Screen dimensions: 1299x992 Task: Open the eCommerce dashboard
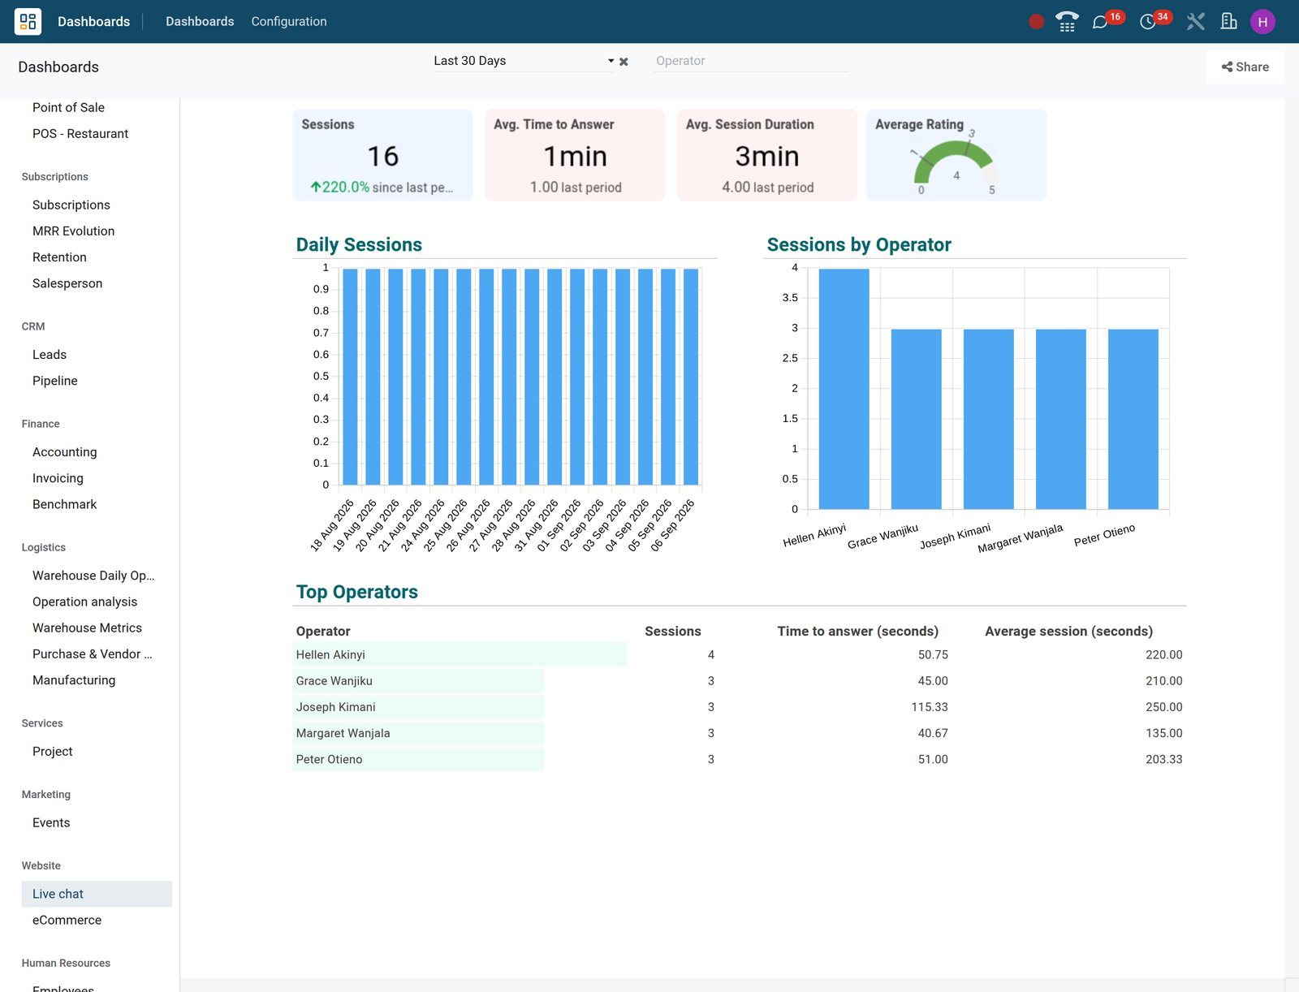click(x=67, y=920)
